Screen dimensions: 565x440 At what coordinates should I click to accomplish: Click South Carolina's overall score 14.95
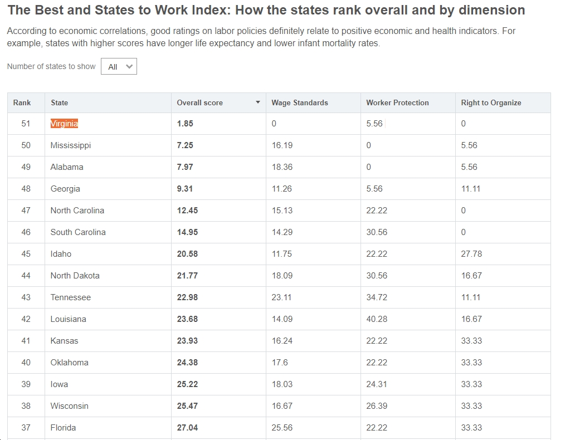click(187, 232)
